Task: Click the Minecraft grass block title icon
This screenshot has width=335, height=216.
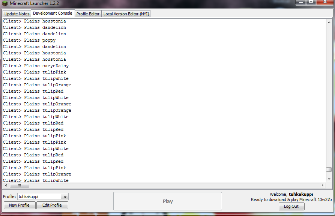Action: pyautogui.click(x=5, y=3)
